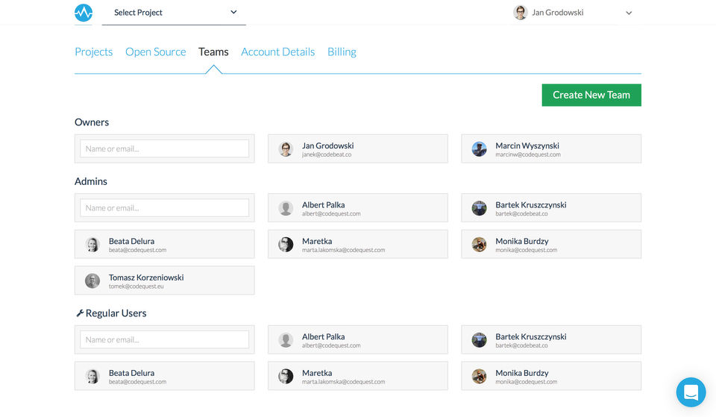Screen dimensions: 716x417
Task: Click Bartek Kruszczynski's avatar in Admins
Action: [479, 208]
